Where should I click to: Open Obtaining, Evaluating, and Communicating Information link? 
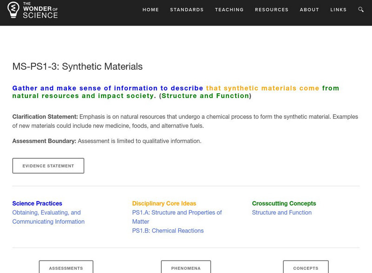point(48,217)
